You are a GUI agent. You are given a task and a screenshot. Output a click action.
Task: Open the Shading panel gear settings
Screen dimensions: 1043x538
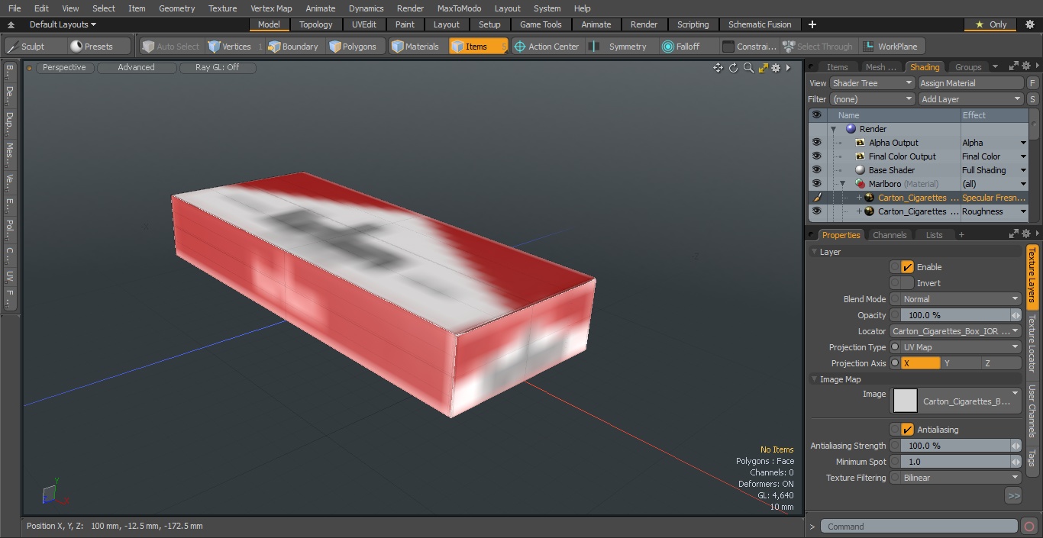(x=1026, y=66)
